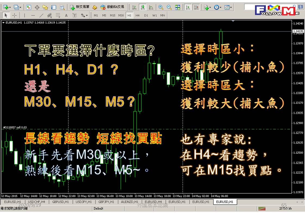
Task: Choose the text label tool
Action: pyautogui.click(x=66, y=15)
